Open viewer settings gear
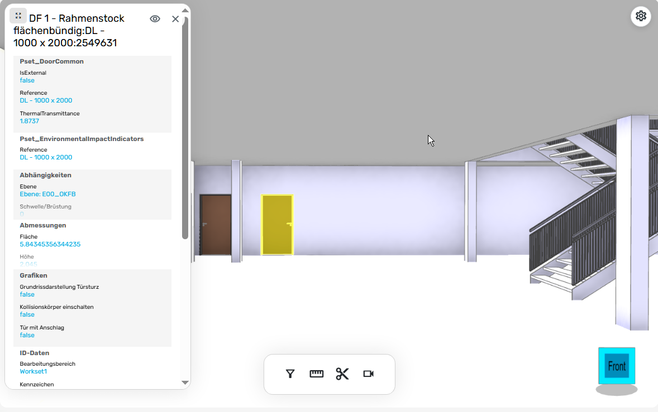This screenshot has height=412, width=658. [x=641, y=16]
